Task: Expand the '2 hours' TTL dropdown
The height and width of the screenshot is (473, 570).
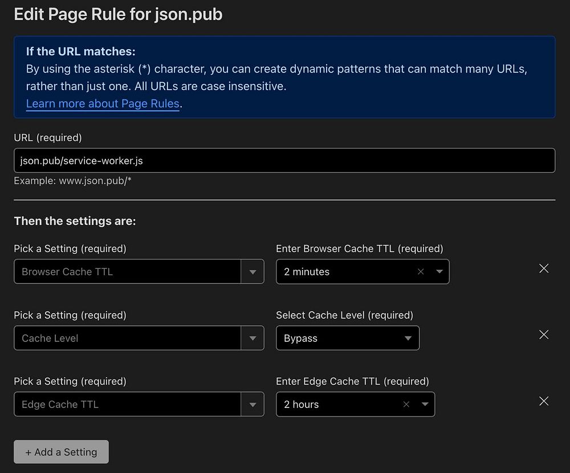Action: 425,404
